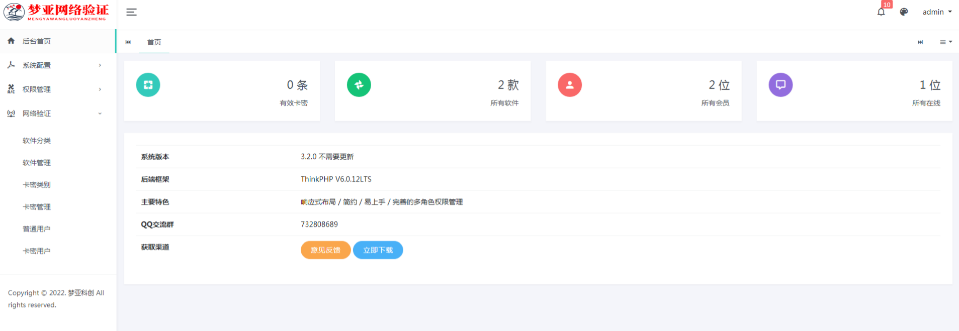Screen dimensions: 959x331
Task: Click the teal valid card keys icon
Action: click(148, 85)
